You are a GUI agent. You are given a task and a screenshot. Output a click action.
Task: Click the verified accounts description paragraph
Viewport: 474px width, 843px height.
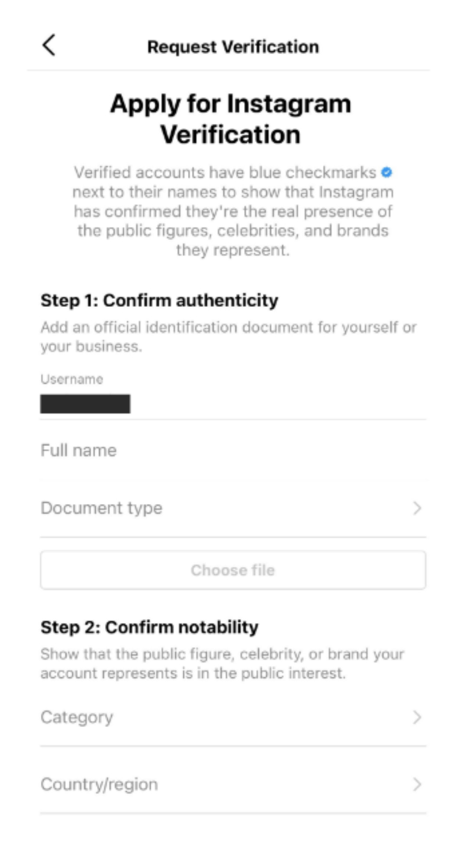click(x=233, y=211)
